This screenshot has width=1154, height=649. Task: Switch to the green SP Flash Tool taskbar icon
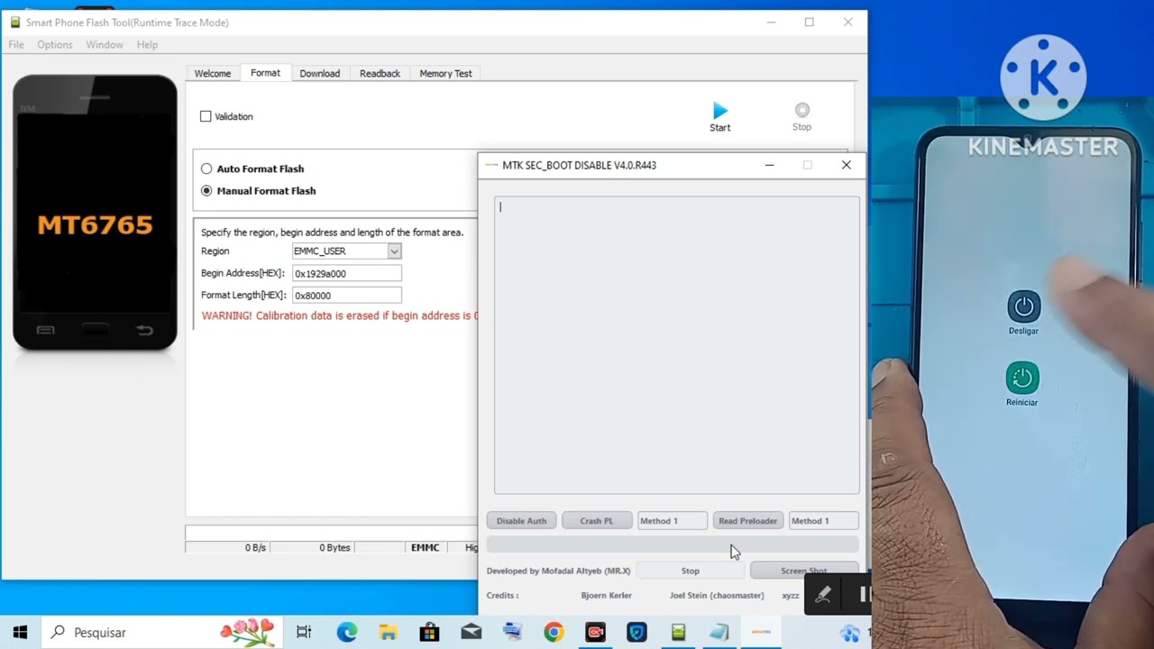(x=678, y=633)
